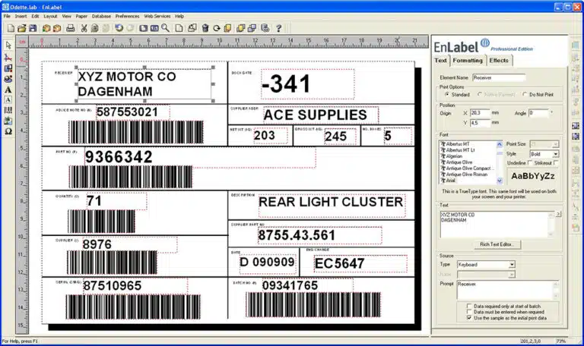
Task: Click the Angle input field
Action: tap(538, 112)
